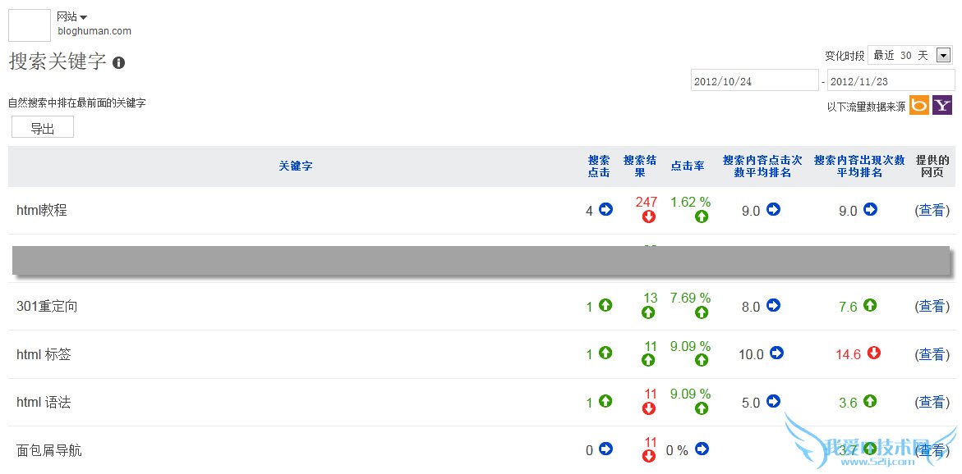Screen dimensions: 962x474
Task: Open the 网站 site dropdown
Action: tap(72, 16)
